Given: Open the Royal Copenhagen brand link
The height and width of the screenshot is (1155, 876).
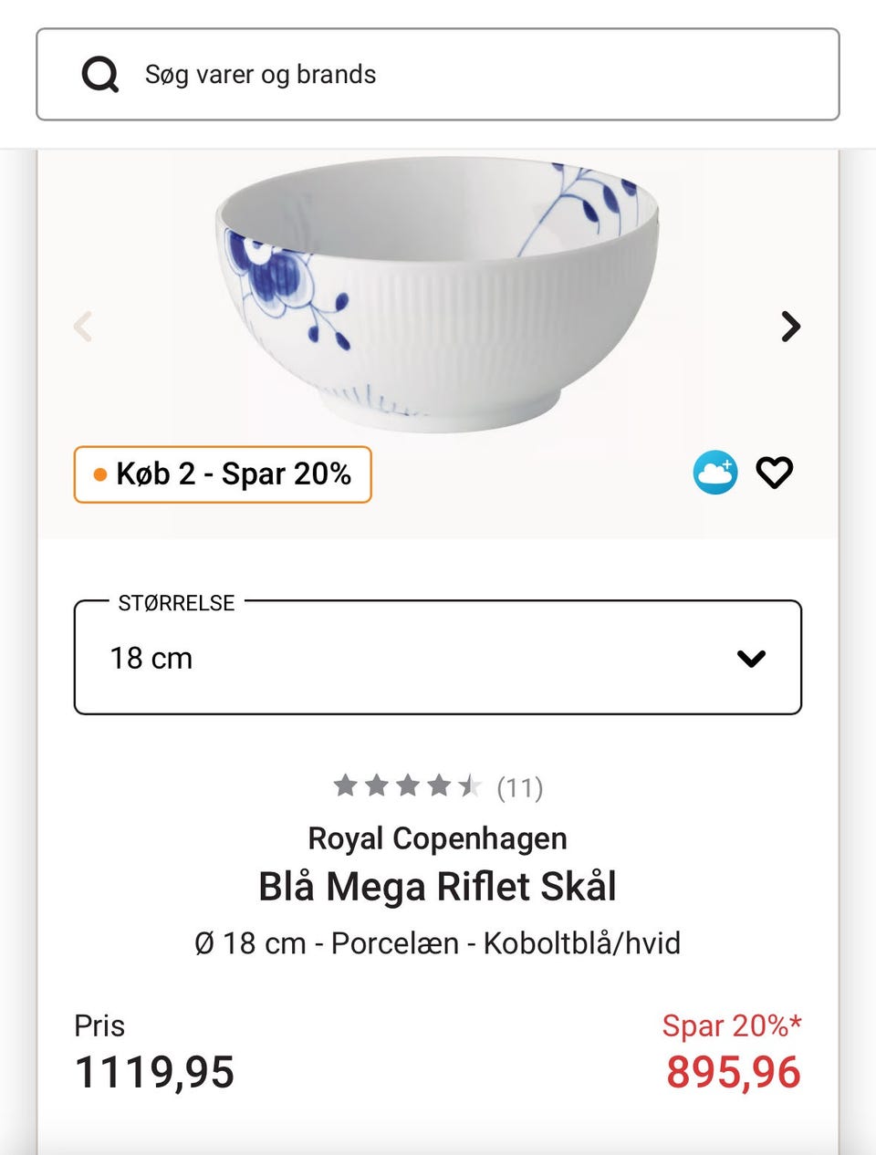Looking at the screenshot, I should point(437,838).
